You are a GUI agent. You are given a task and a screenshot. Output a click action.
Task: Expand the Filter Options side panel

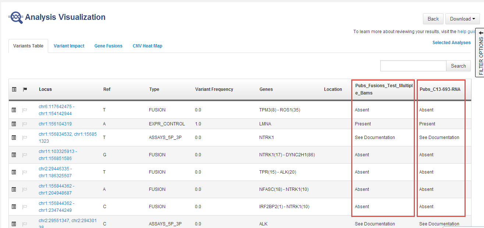(x=480, y=53)
